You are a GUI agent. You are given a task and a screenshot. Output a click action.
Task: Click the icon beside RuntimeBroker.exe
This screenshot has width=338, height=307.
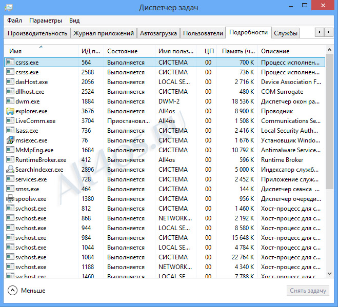[x=10, y=159]
